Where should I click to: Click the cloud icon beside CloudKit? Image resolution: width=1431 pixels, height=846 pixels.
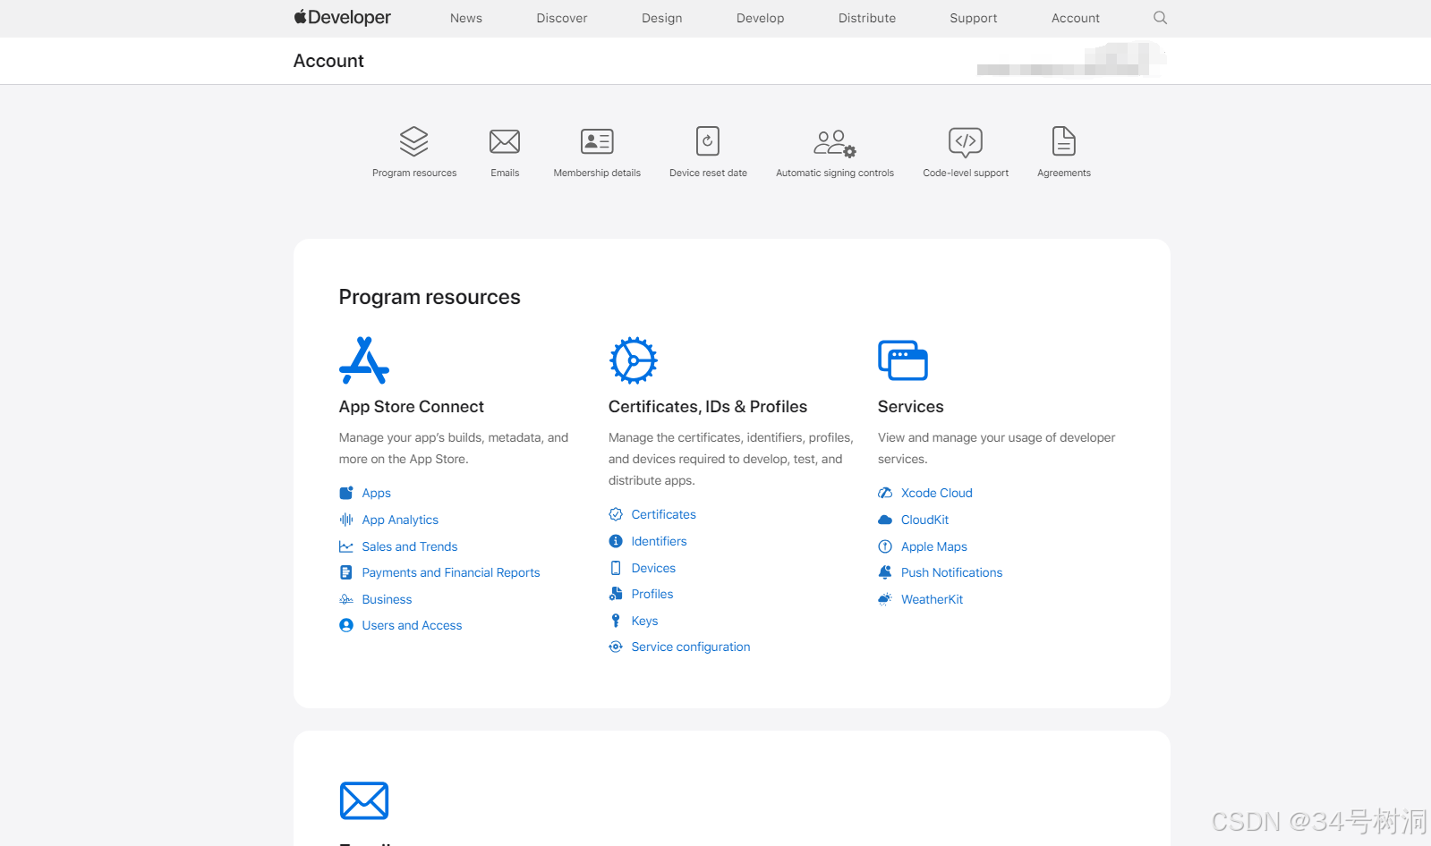(x=885, y=520)
